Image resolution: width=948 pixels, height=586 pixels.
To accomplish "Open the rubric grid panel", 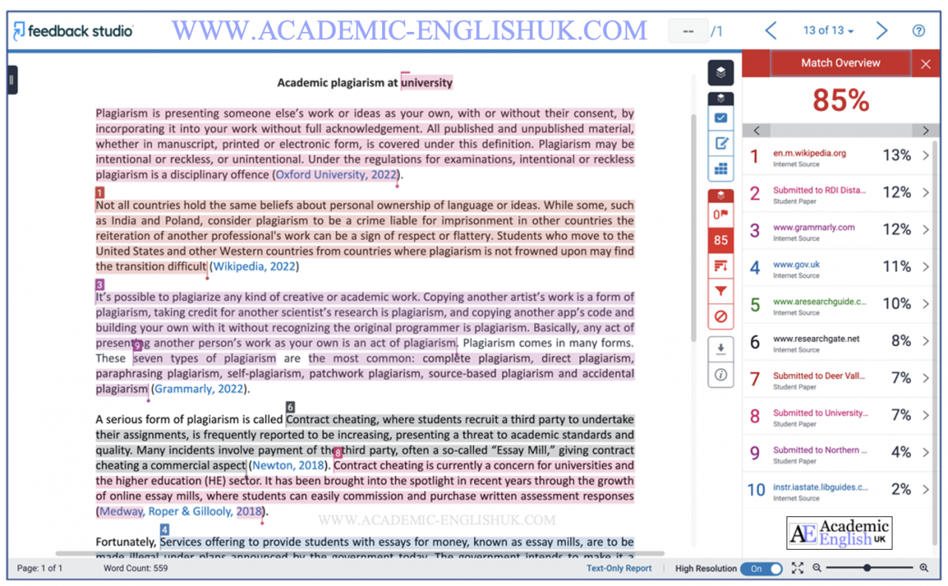I will pos(721,169).
